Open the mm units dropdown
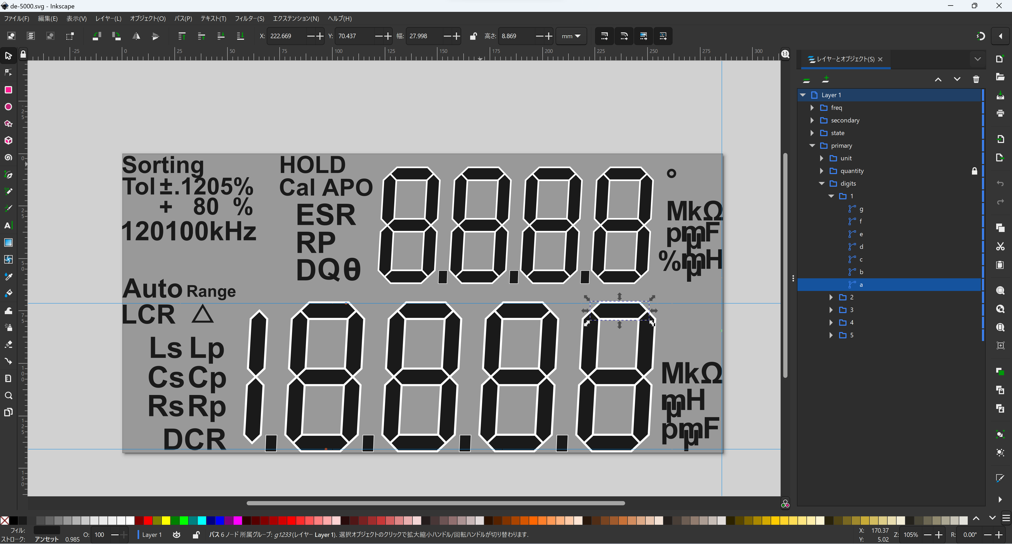Viewport: 1012px width, 544px height. [x=571, y=36]
